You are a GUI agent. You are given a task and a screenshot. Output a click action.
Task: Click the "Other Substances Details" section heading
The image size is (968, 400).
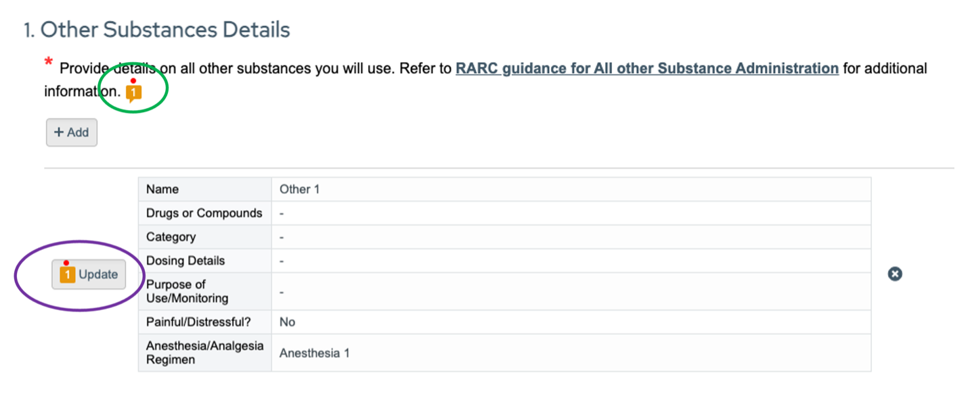tap(156, 30)
